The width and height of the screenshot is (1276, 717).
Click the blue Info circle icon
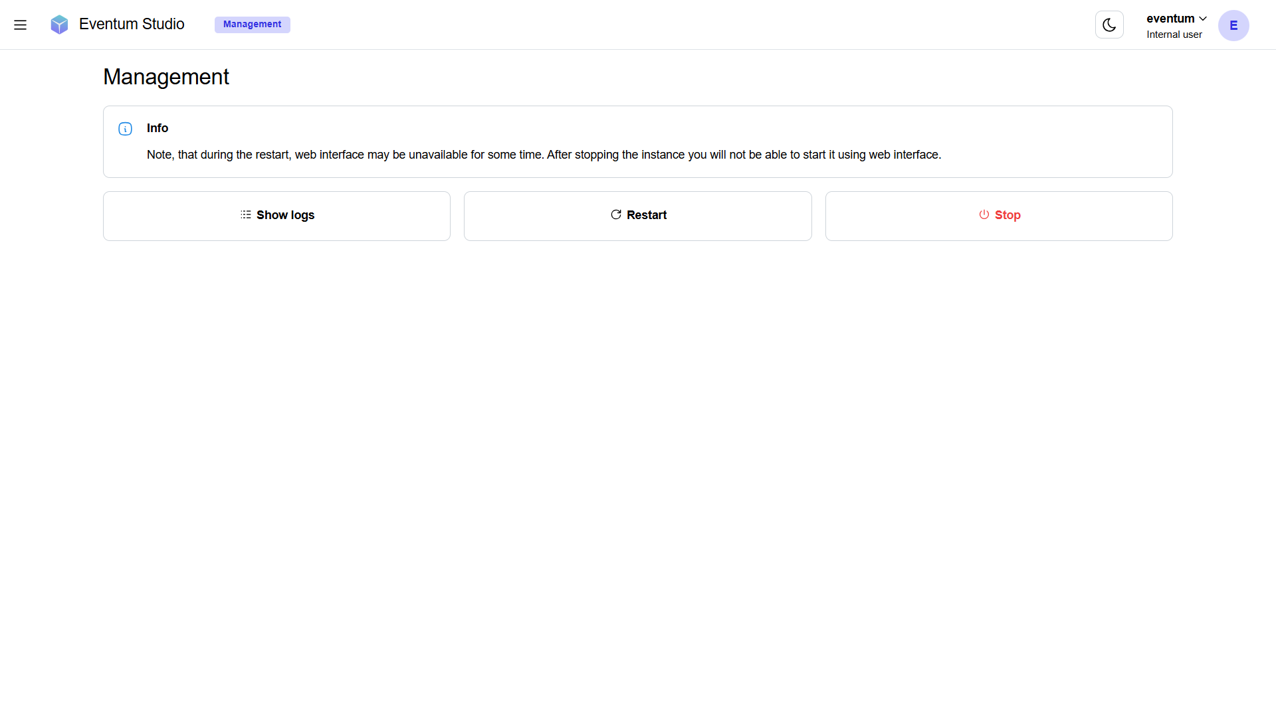pyautogui.click(x=125, y=129)
